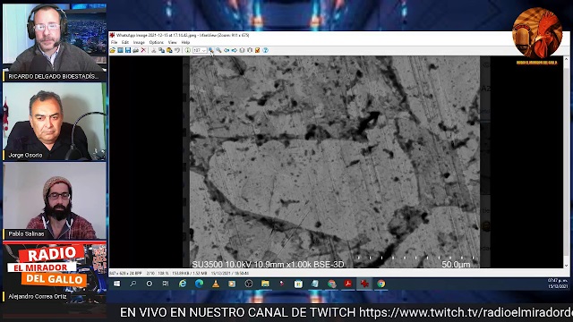The width and height of the screenshot is (573, 322).
Task: Click the Windows Start button
Action: [117, 284]
